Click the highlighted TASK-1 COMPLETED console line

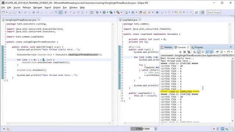click(180, 92)
